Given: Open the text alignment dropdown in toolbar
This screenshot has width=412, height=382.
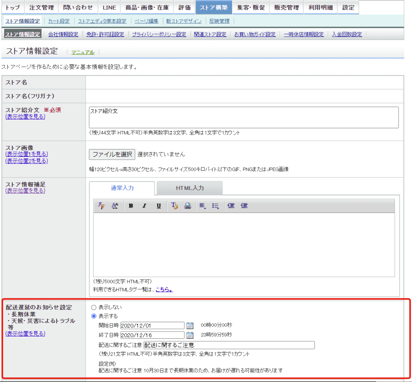Looking at the screenshot, I should [202, 206].
